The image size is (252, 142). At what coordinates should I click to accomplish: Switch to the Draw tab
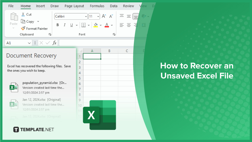54,6
